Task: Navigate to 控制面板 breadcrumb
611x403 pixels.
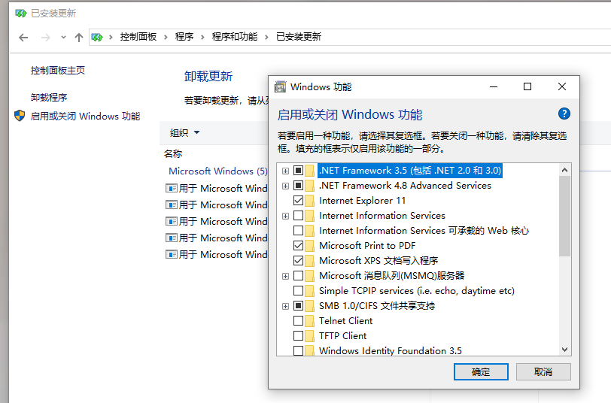Action: [138, 37]
